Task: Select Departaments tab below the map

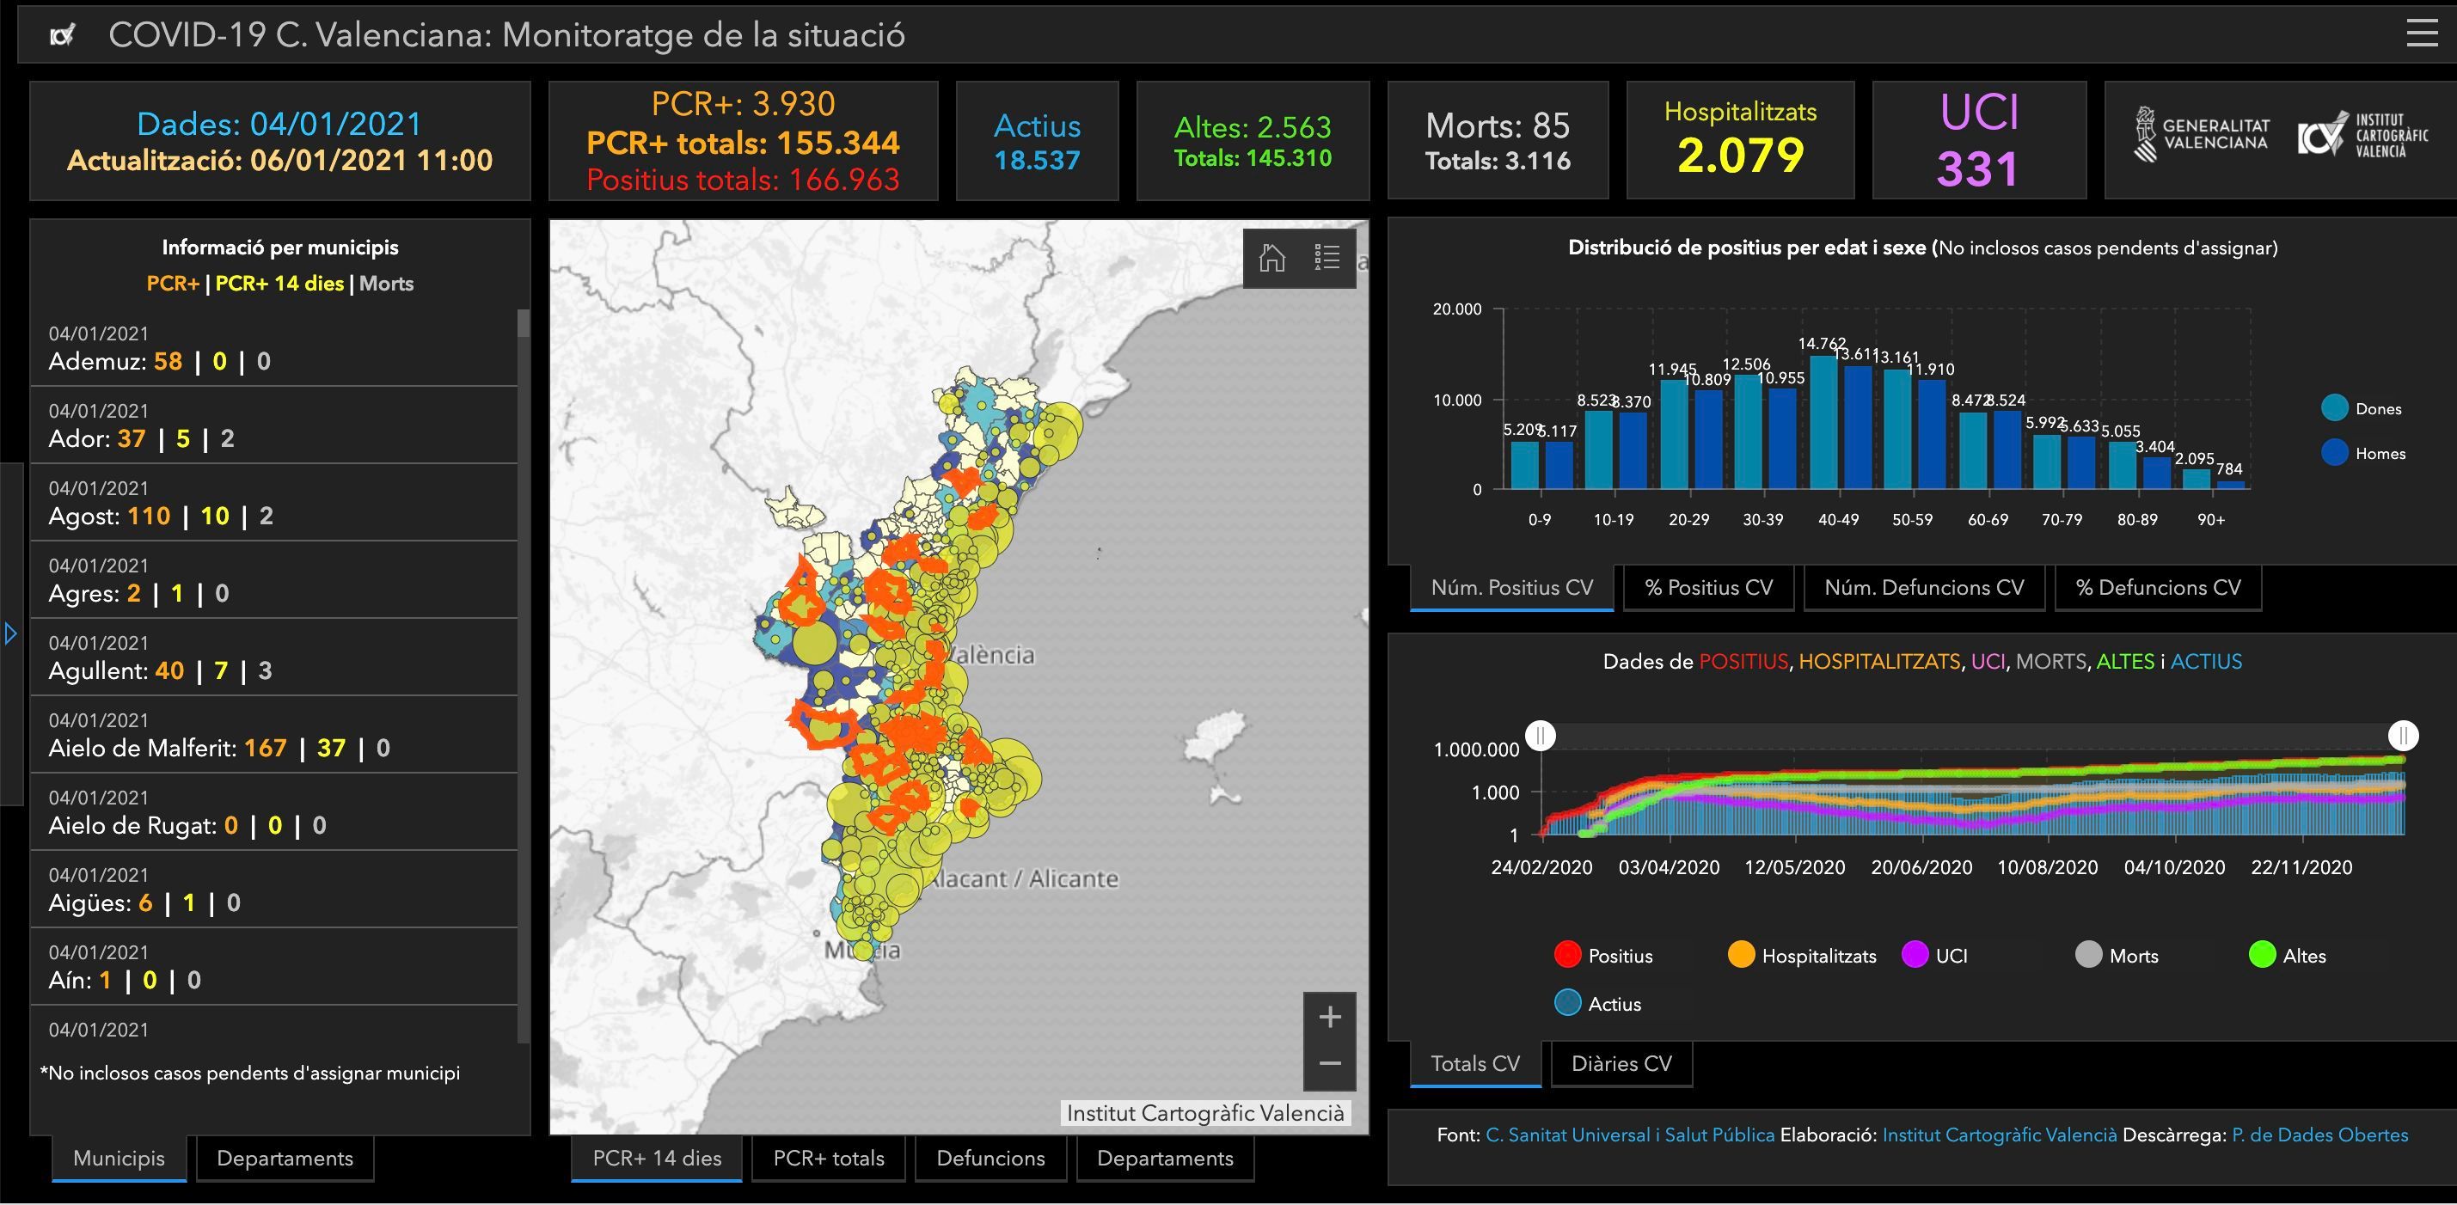Action: (1165, 1158)
